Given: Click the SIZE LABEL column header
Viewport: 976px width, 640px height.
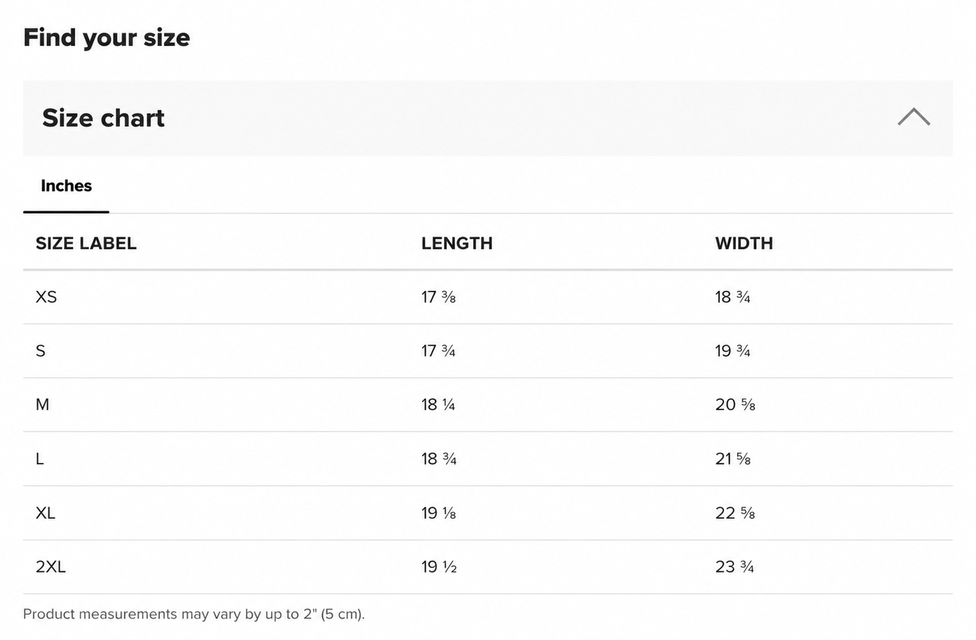Looking at the screenshot, I should 86,243.
